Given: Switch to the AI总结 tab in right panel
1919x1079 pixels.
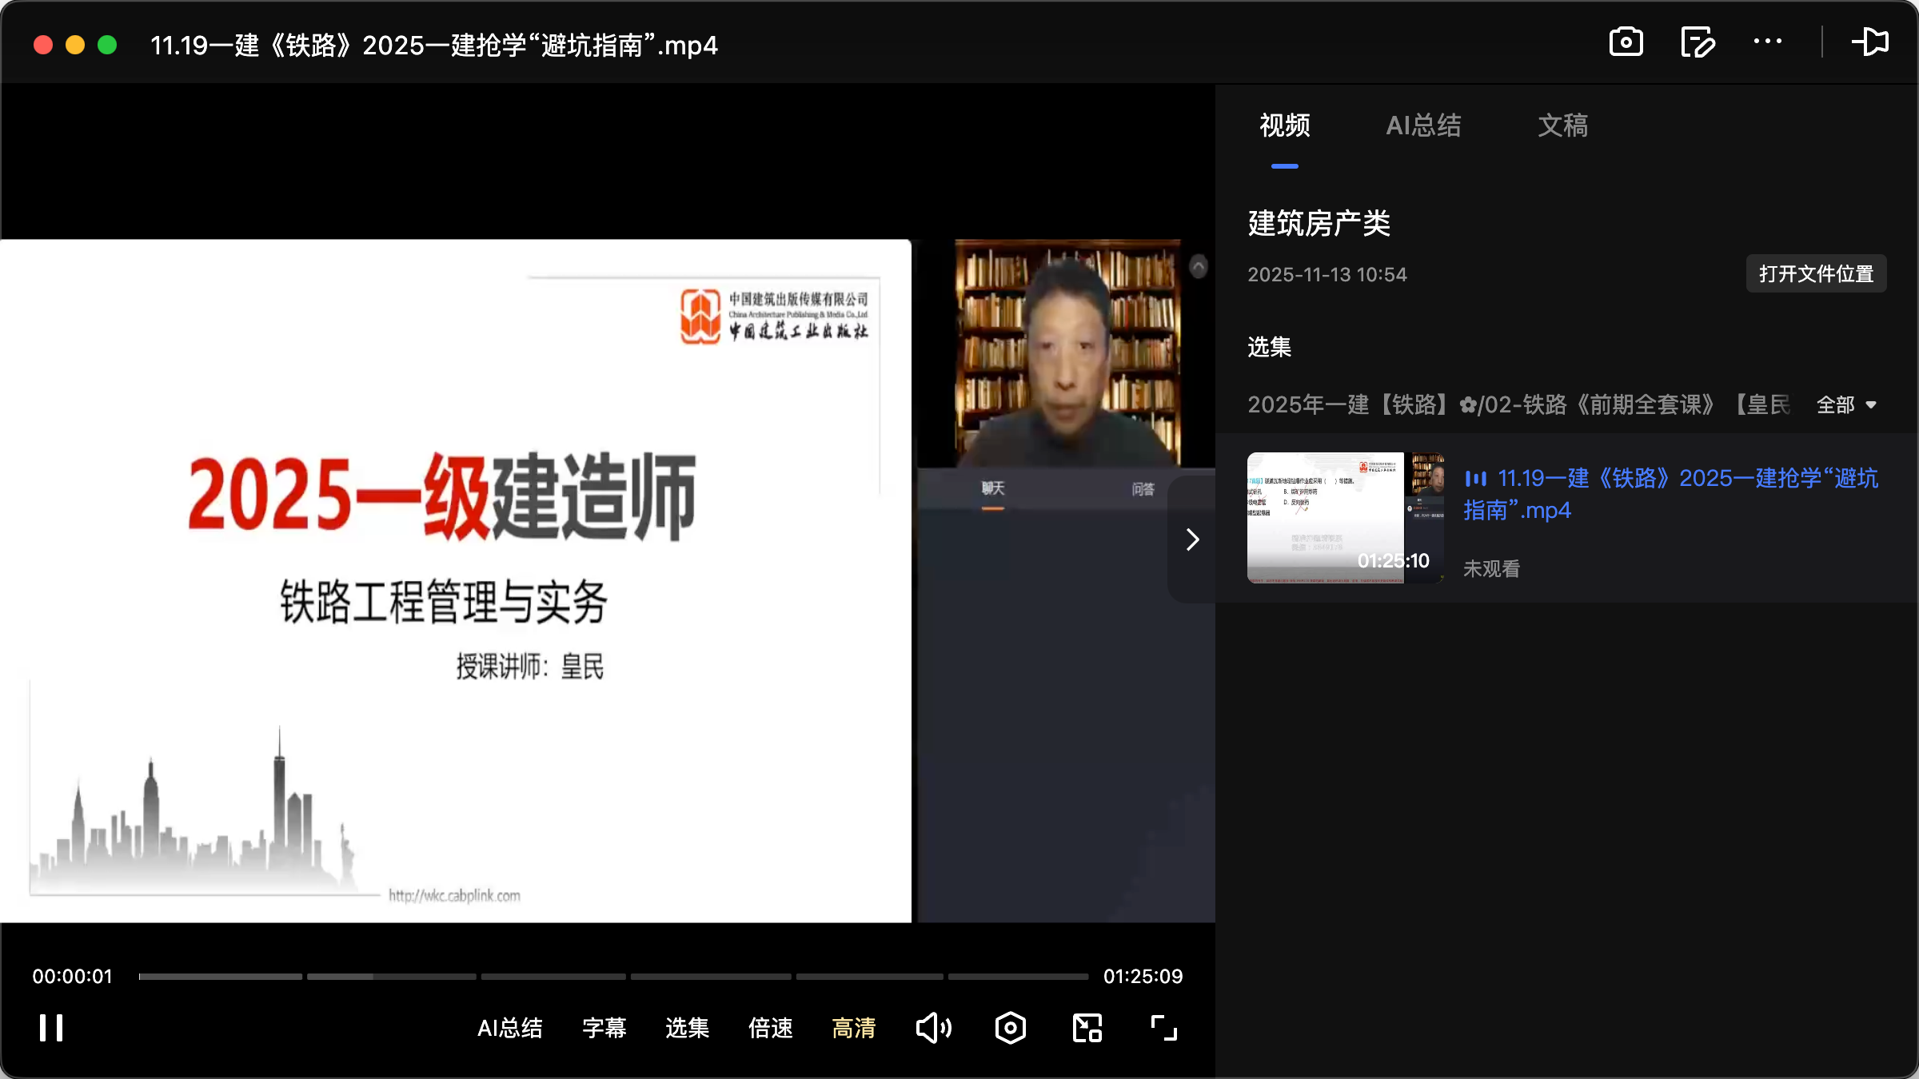Looking at the screenshot, I should [x=1424, y=125].
